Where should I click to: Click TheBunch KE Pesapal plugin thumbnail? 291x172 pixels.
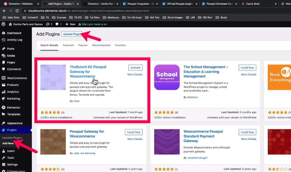(x=53, y=77)
